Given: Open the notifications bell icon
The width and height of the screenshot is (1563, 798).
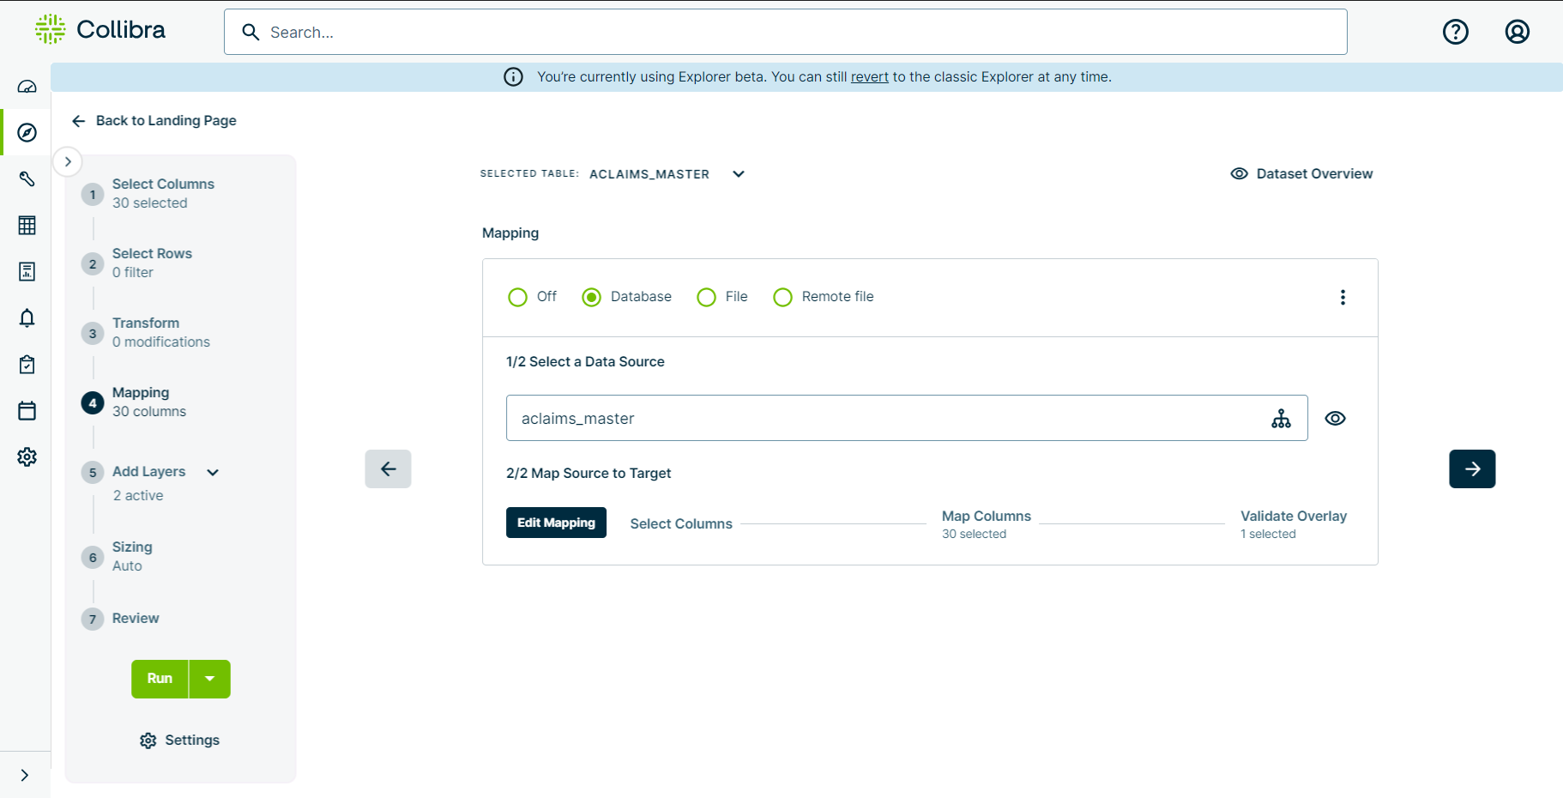Looking at the screenshot, I should [x=27, y=318].
